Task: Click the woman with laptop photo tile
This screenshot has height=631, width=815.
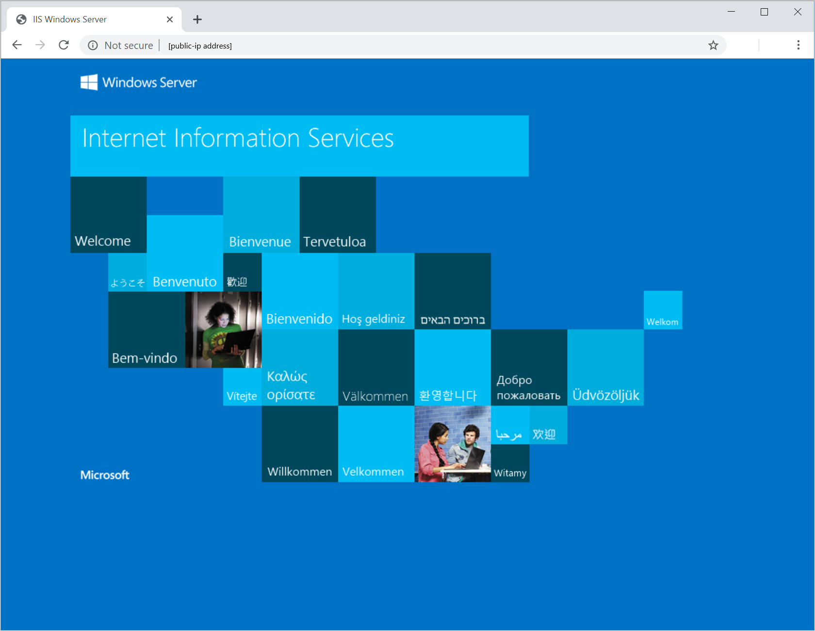Action: click(223, 330)
